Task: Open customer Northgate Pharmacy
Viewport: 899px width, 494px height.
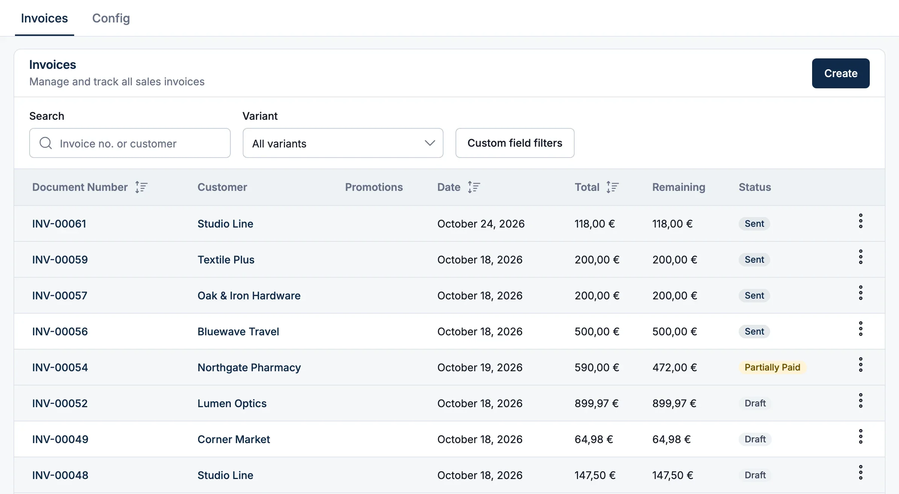Action: tap(249, 368)
